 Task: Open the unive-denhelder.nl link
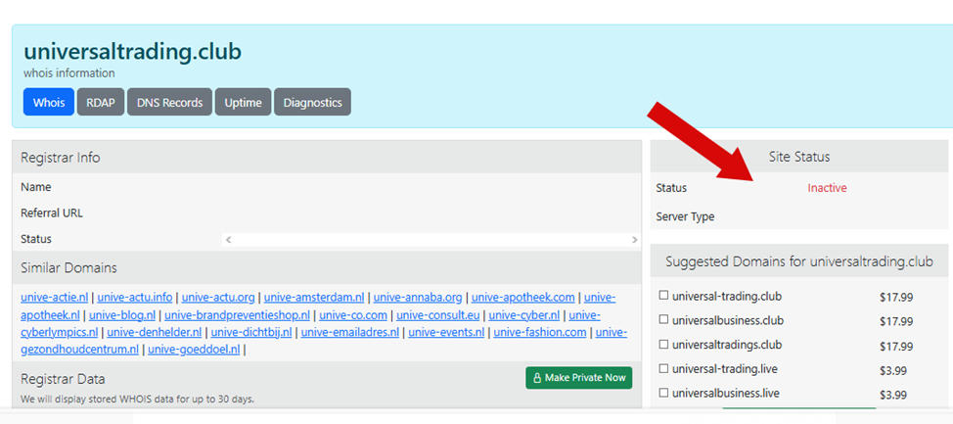coord(155,332)
